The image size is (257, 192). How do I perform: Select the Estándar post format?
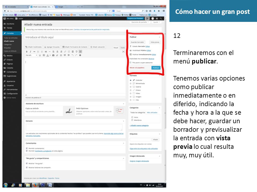pyautogui.click(x=131, y=80)
